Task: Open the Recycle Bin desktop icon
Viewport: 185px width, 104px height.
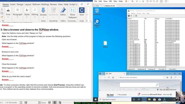Action: coord(97,12)
